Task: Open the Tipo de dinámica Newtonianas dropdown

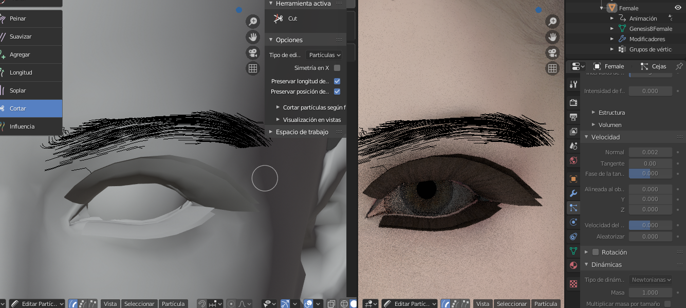Action: pos(651,280)
